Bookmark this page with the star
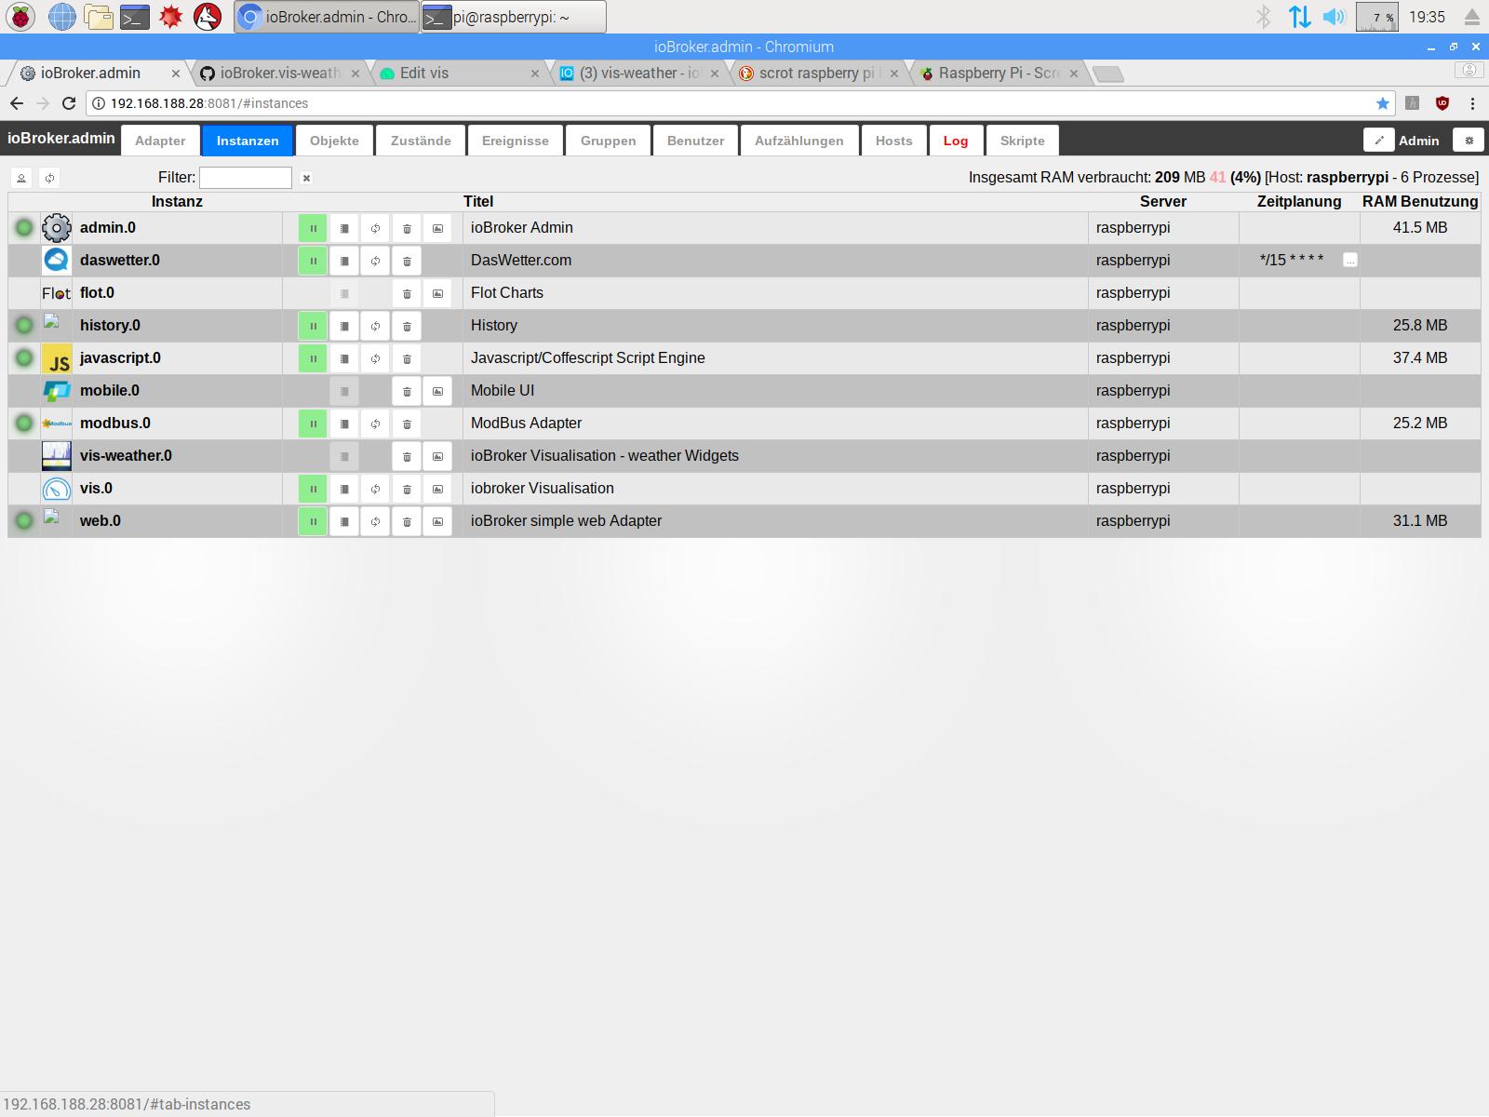 pos(1383,103)
